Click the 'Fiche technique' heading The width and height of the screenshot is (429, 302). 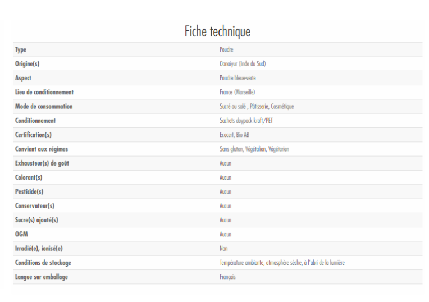coord(217,31)
